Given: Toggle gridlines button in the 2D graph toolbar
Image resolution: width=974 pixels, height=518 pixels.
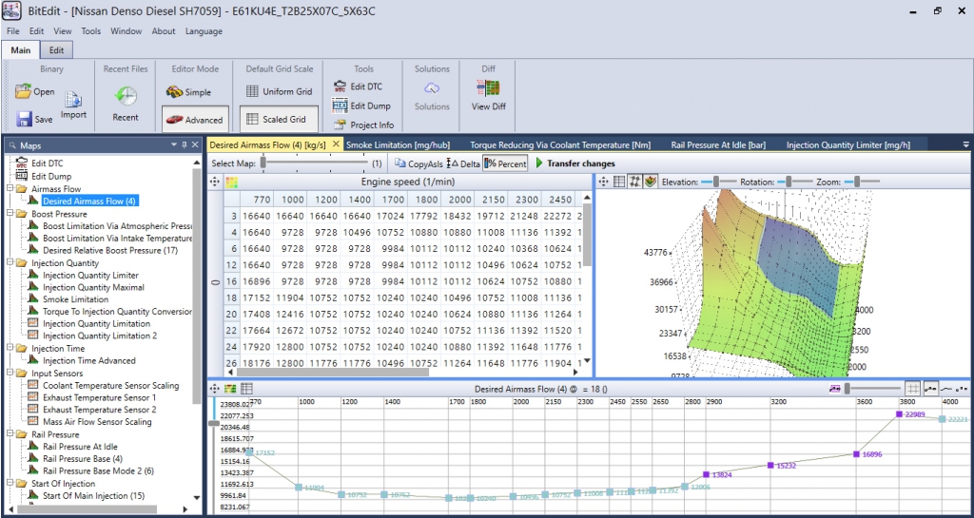Looking at the screenshot, I should (912, 389).
